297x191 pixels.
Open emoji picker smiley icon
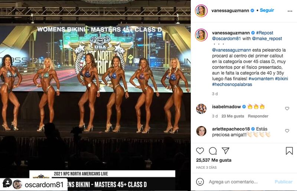click(x=200, y=182)
